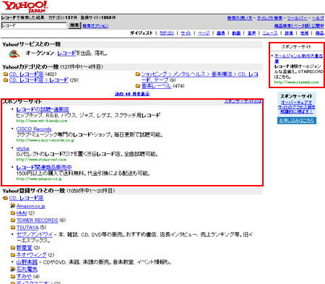The width and height of the screenshot is (325, 284).
Task: Open オールジャンル sponsor link in right sidebar
Action: point(298,59)
